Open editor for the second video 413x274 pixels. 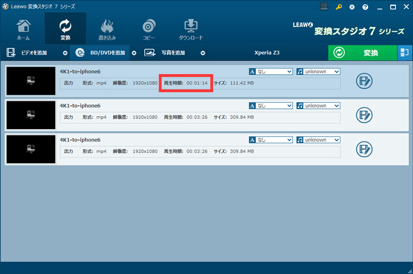pos(365,115)
